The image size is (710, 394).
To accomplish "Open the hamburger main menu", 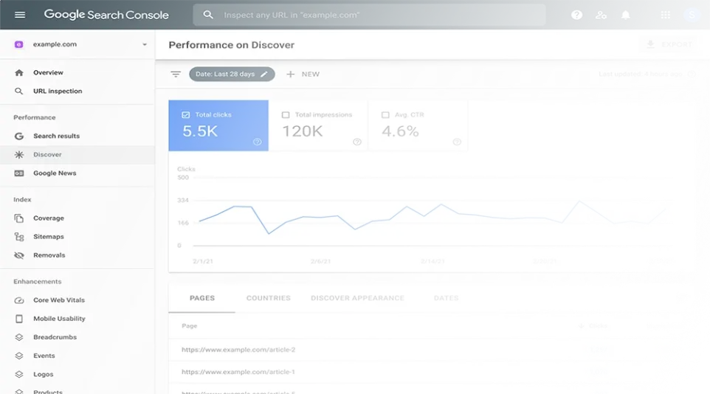I will tap(19, 15).
